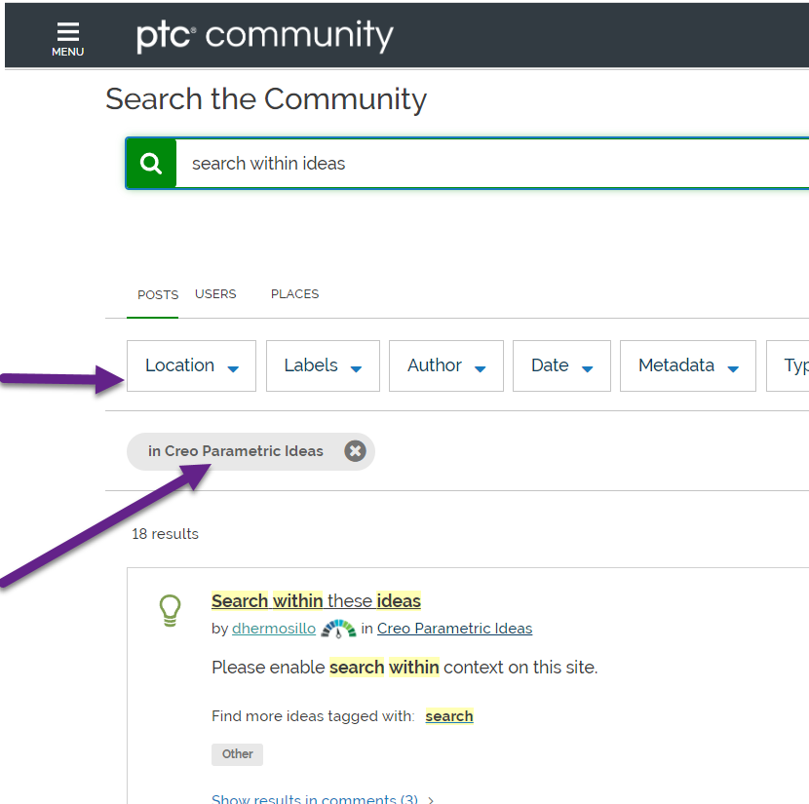
Task: Click the '18 results' count text
Action: [x=165, y=534]
